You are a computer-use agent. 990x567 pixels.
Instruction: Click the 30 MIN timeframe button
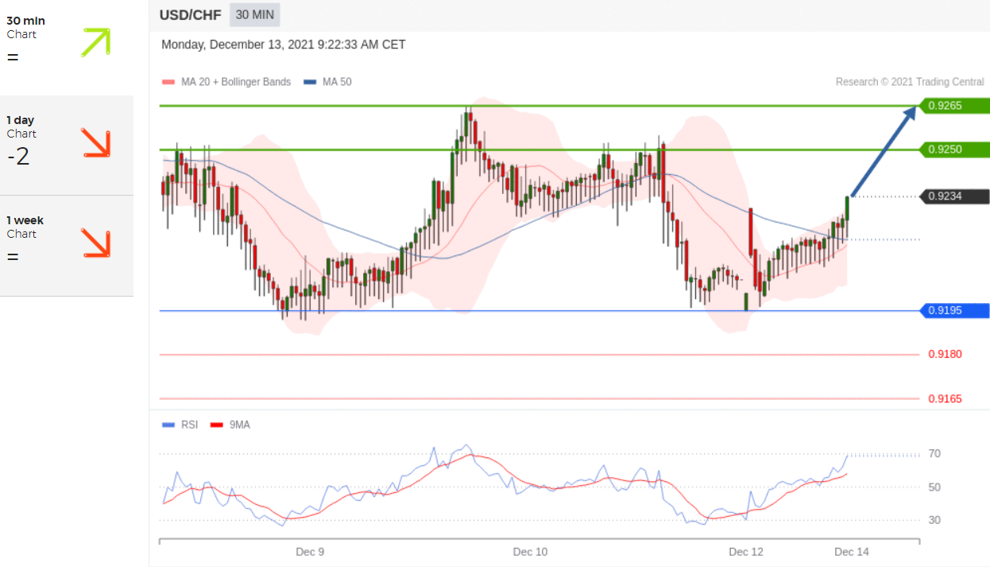pos(254,14)
